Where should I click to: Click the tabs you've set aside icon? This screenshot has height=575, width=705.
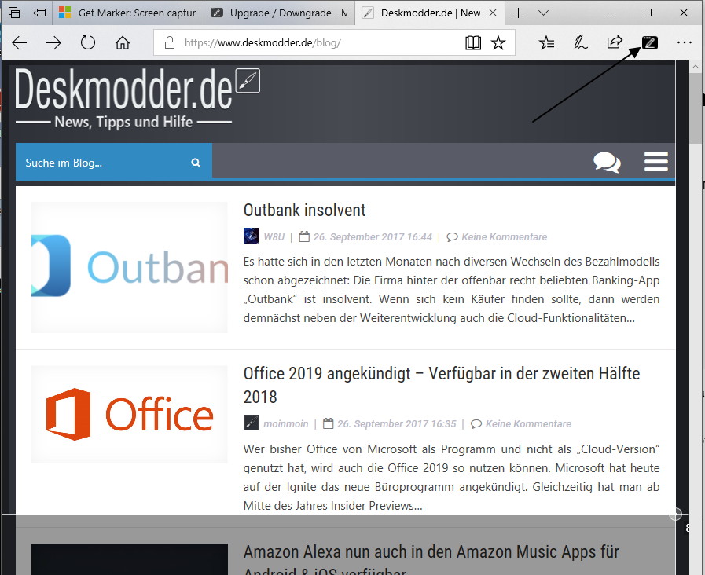[14, 13]
